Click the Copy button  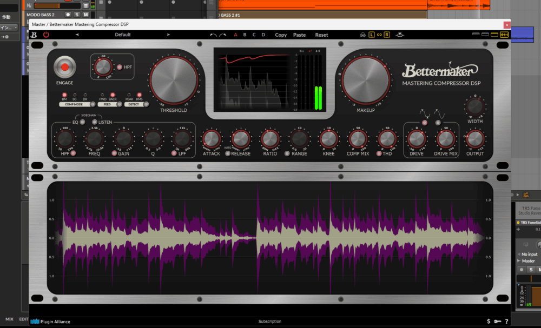(x=281, y=35)
